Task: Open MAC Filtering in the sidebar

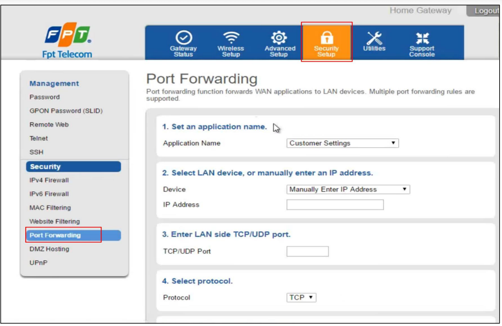Action: tap(50, 208)
